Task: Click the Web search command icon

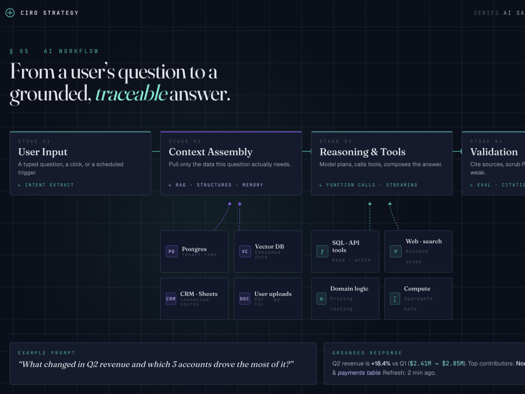Action: [395, 251]
